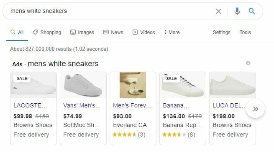Click the Men's Forev... Everlane listing
The width and height of the screenshot is (274, 152).
point(132,105)
